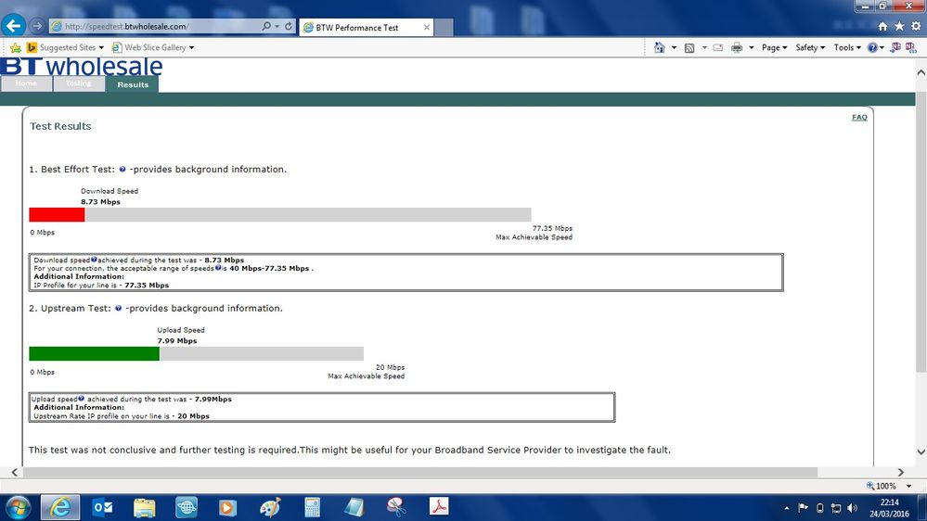Expand the Home icon dropdown arrow in command bar
927x521 pixels.
point(674,47)
